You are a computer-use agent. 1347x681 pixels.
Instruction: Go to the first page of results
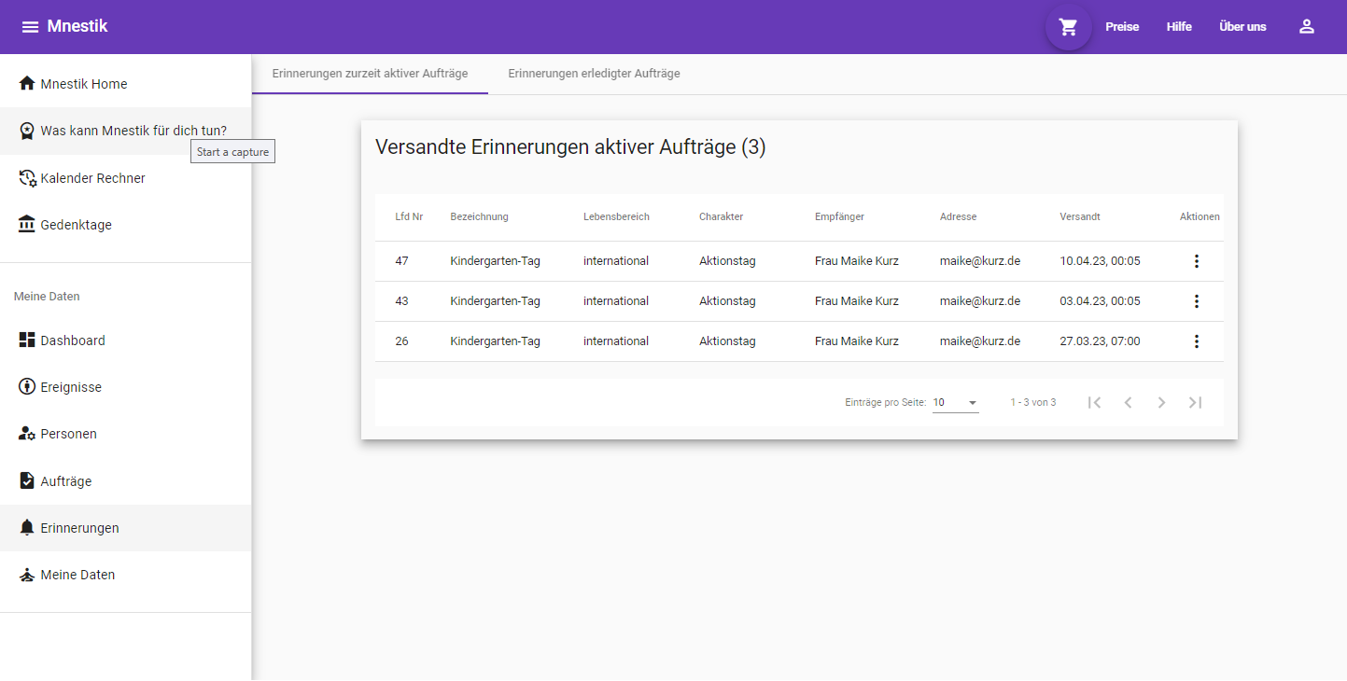click(1095, 403)
